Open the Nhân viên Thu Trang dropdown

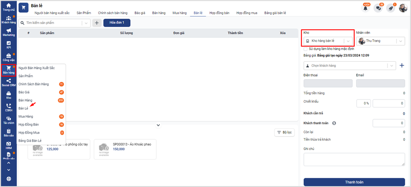400,41
